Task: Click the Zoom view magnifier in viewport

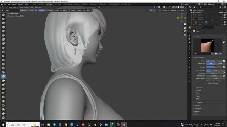Action: tap(185, 24)
